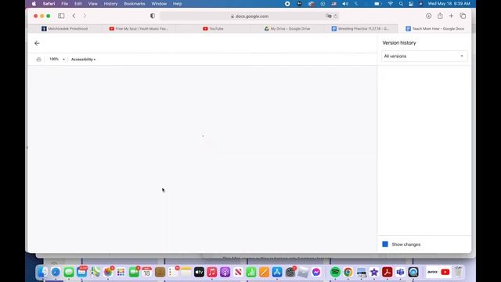The height and width of the screenshot is (282, 501).
Task: Click the battery icon in menu bar
Action: 377,4
